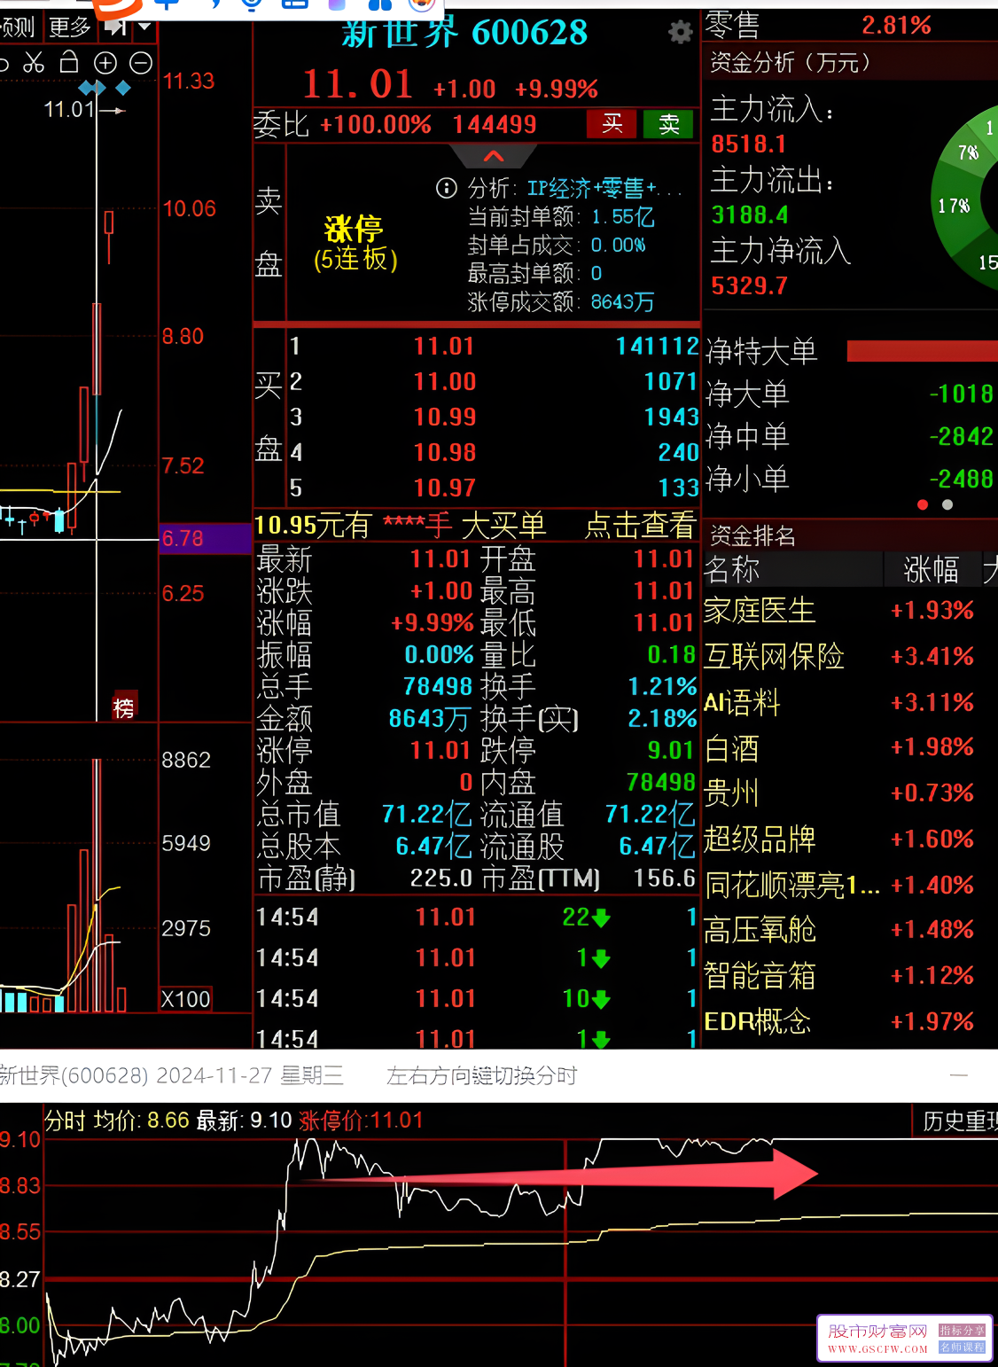Click 14:54 trade row with 10 volume
The image size is (998, 1367).
476,999
